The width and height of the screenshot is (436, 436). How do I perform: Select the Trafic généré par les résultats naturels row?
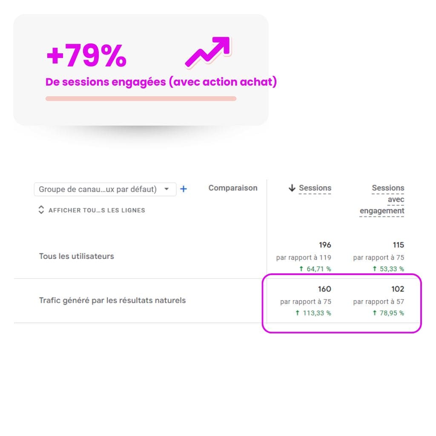(x=112, y=300)
